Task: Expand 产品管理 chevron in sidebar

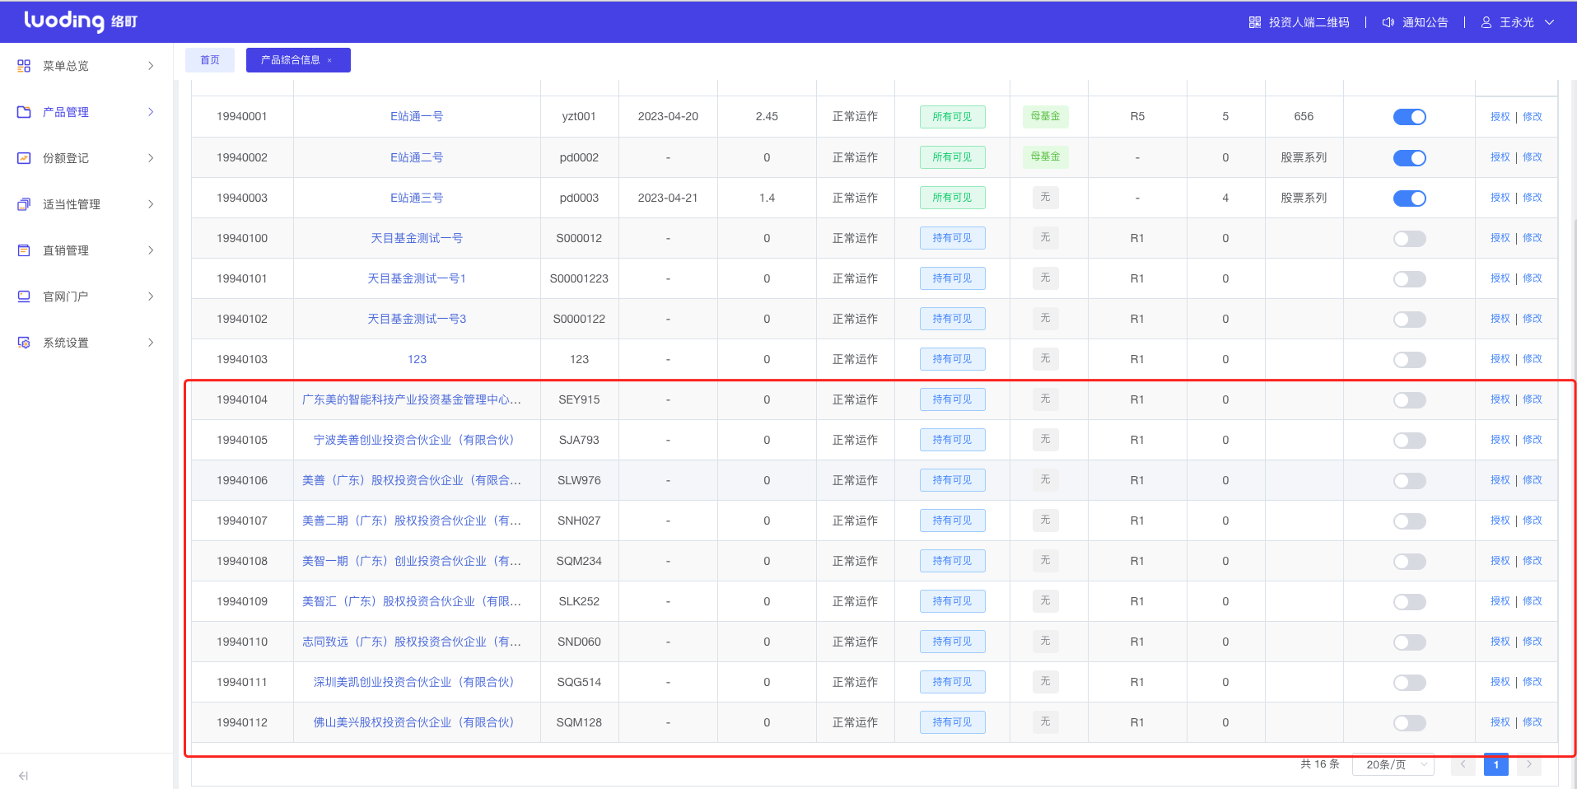Action: (x=151, y=112)
